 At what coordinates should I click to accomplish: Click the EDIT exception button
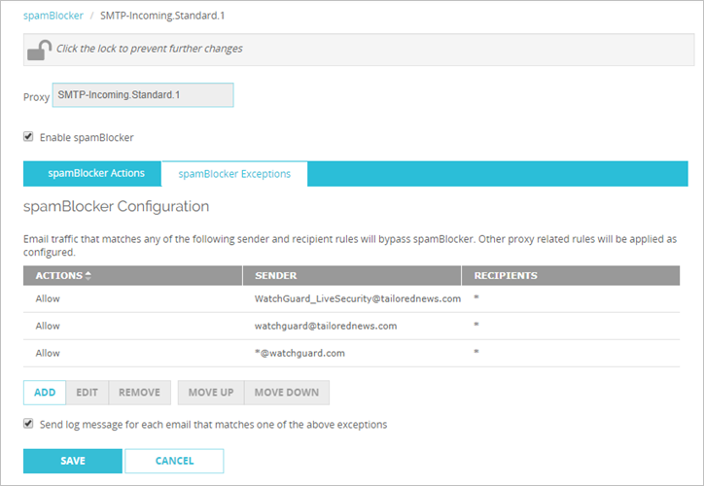[87, 393]
